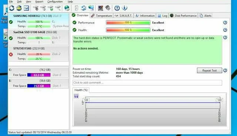Click the ST9250315AS 20% health bar
Screen dimensions: 237x136
pos(39,54)
